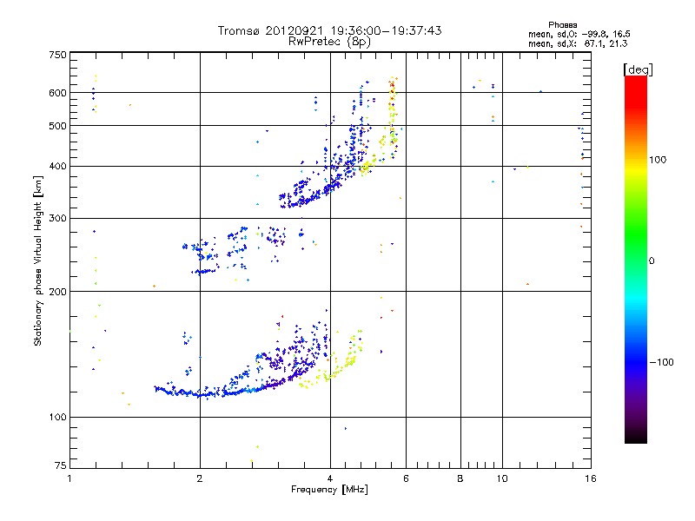This screenshot has height=521, width=695.
Task: Click the y-axis tick label '600'
Action: pyautogui.click(x=57, y=93)
